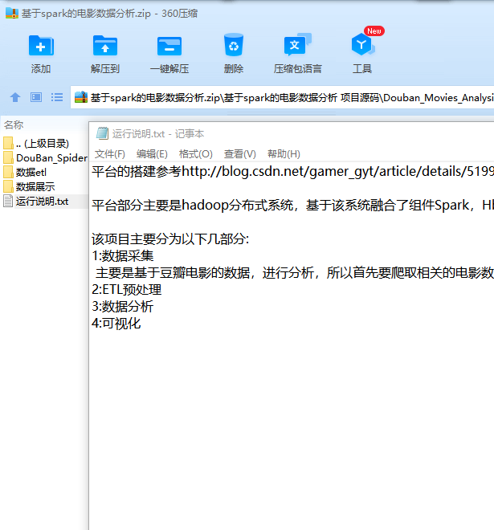Click the archive icon in address bar
Viewport: 494px width, 530px height.
pos(81,97)
